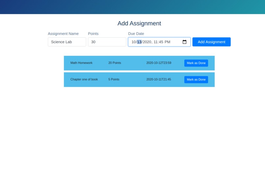Click the highlighted day 13 in Due Date
Screen dimensions: 265x176
pos(139,42)
